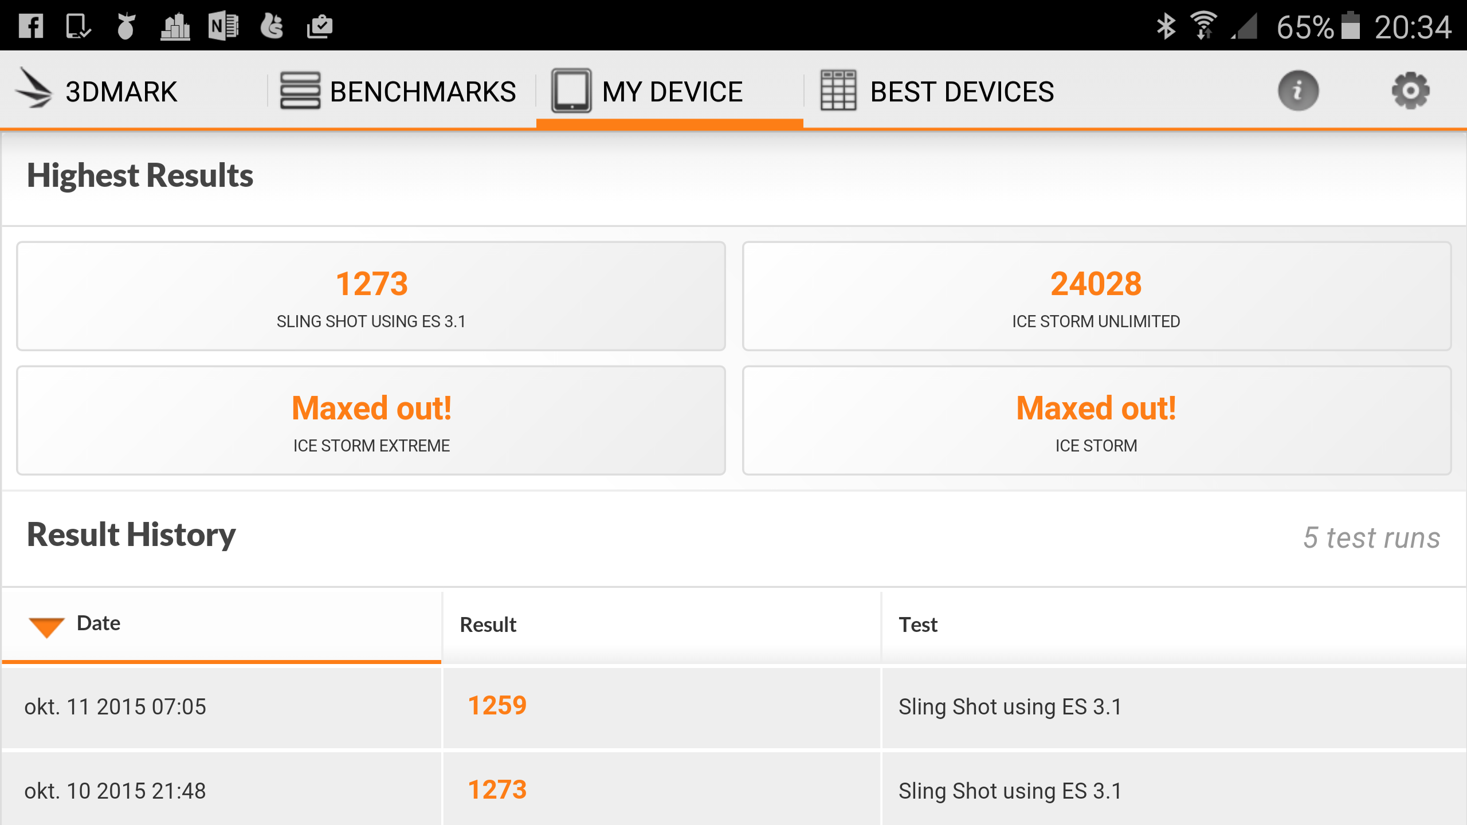Screen dimensions: 1467x825
Task: Tap Sling Shot test in okt. 10 row
Action: (1010, 791)
